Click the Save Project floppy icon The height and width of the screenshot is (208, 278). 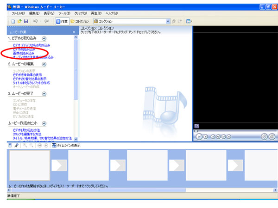tap(26, 21)
